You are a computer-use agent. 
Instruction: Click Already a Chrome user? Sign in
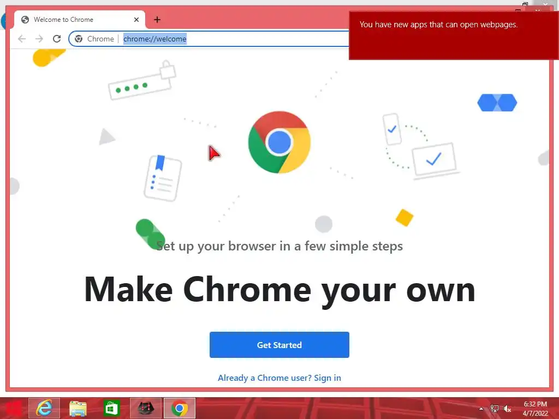click(x=279, y=378)
